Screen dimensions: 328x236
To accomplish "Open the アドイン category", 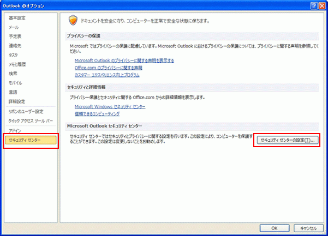I will click(x=15, y=131).
